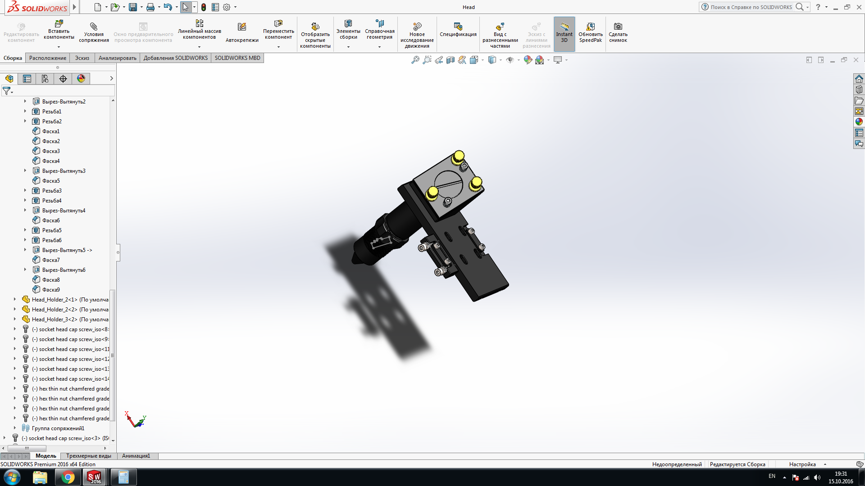The width and height of the screenshot is (865, 486).
Task: Open the Linear Component Pattern dropdown arrow
Action: [199, 47]
